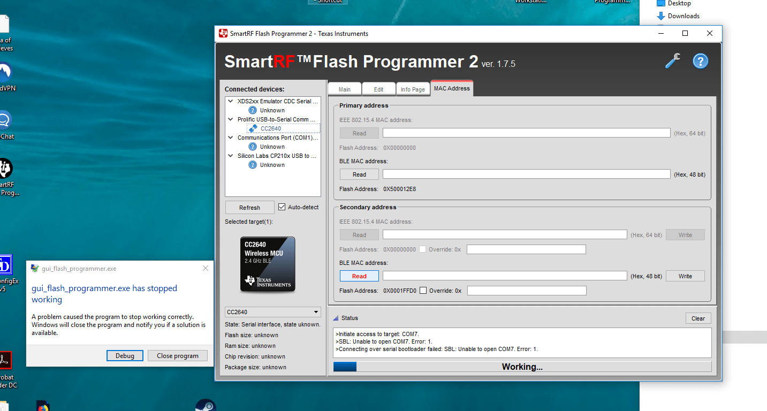Click Read for primary IEEE 802.15.4 MAC address
The width and height of the screenshot is (767, 411).
point(360,133)
